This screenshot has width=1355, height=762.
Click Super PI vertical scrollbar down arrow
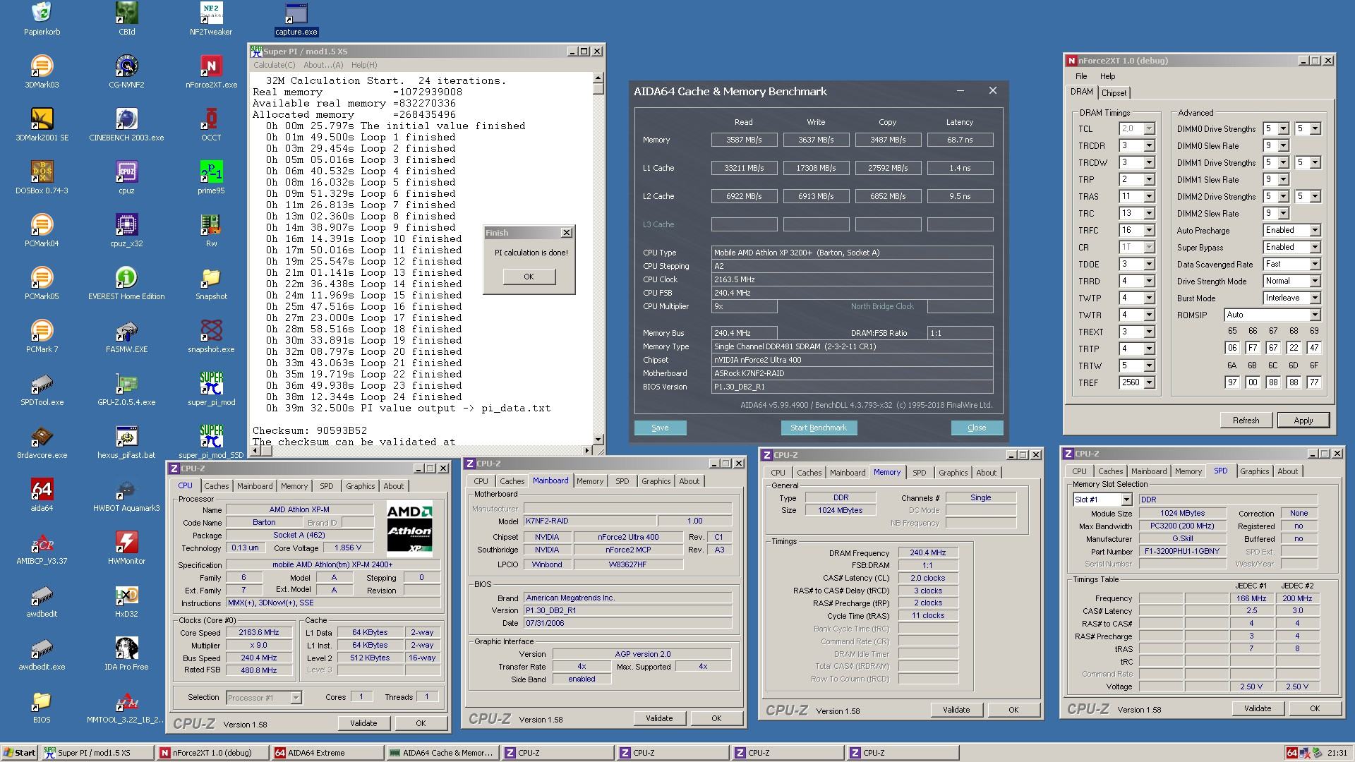pos(598,440)
